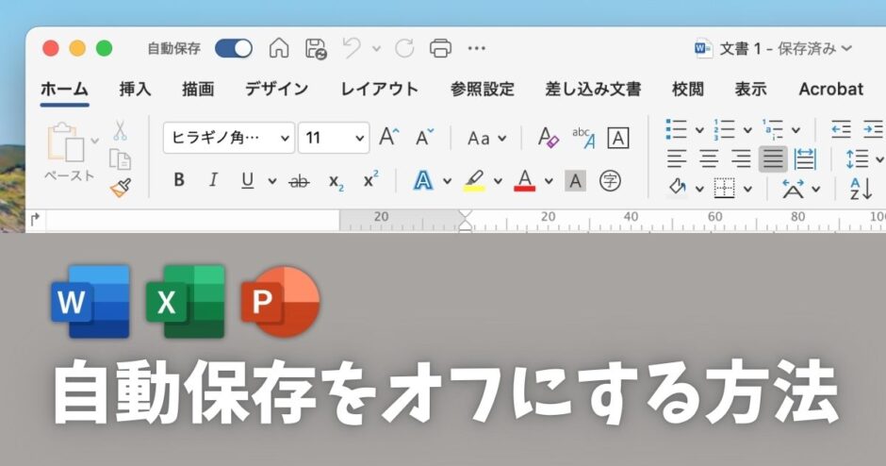Viewport: 886px width, 466px height.
Task: Align text left
Action: [677, 158]
